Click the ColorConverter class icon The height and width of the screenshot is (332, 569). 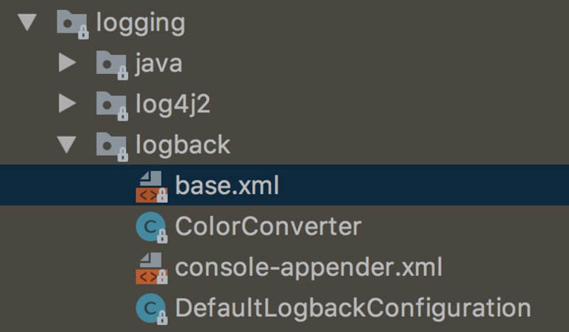tap(151, 227)
